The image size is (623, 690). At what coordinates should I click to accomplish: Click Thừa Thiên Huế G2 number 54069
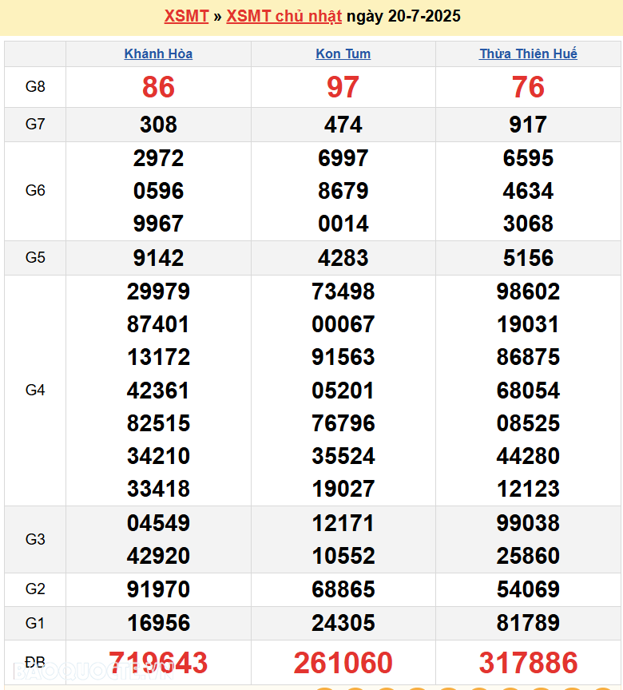click(528, 589)
